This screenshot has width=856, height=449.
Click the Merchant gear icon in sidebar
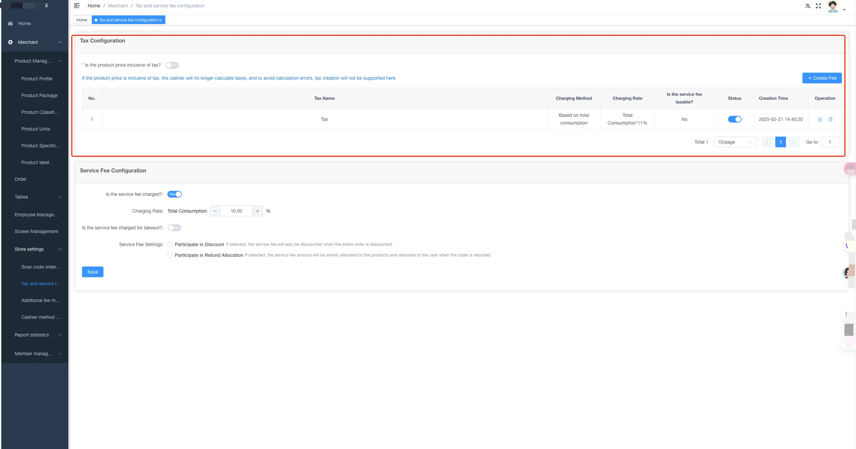tap(10, 42)
